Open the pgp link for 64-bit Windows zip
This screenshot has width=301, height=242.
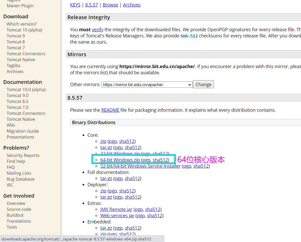[146, 160]
